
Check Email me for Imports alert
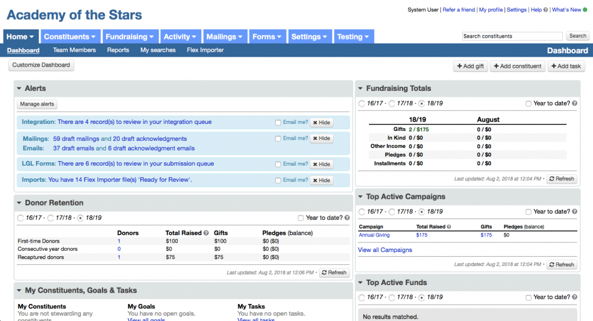click(x=278, y=181)
